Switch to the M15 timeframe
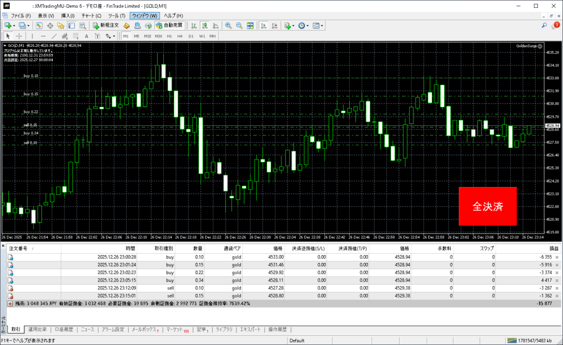This screenshot has width=563, height=345. point(147,36)
